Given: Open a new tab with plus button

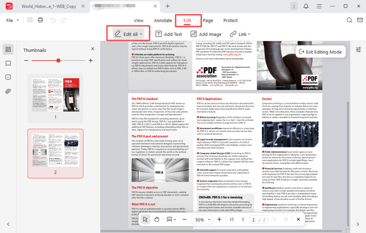Looking at the screenshot, I should click(168, 6).
